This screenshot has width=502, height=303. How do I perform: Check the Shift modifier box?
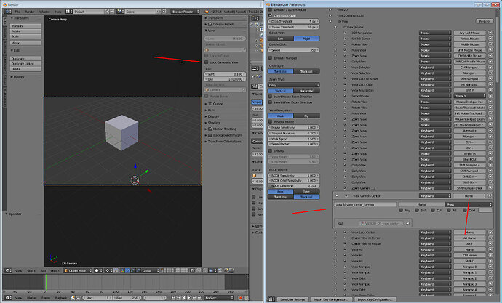click(417, 210)
